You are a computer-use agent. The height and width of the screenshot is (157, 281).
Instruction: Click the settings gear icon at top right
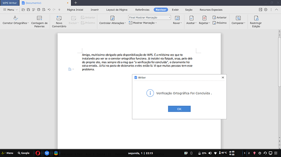[266, 10]
